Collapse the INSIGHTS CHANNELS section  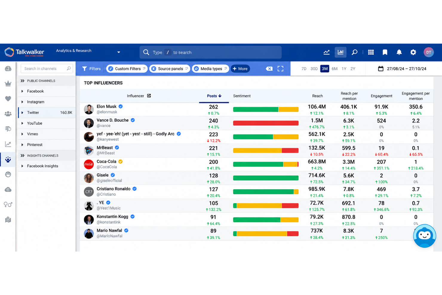tap(22, 155)
